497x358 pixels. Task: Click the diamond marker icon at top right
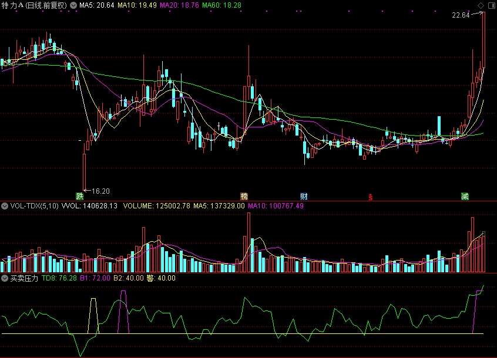(x=481, y=5)
